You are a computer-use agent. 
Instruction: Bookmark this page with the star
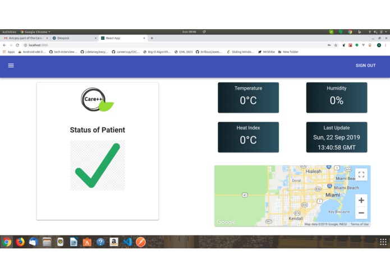point(336,45)
